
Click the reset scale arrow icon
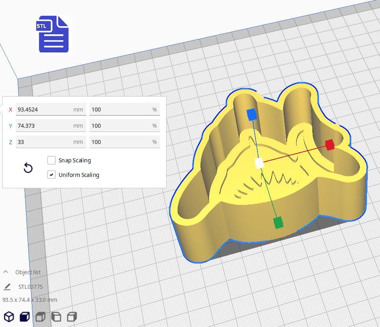click(28, 168)
